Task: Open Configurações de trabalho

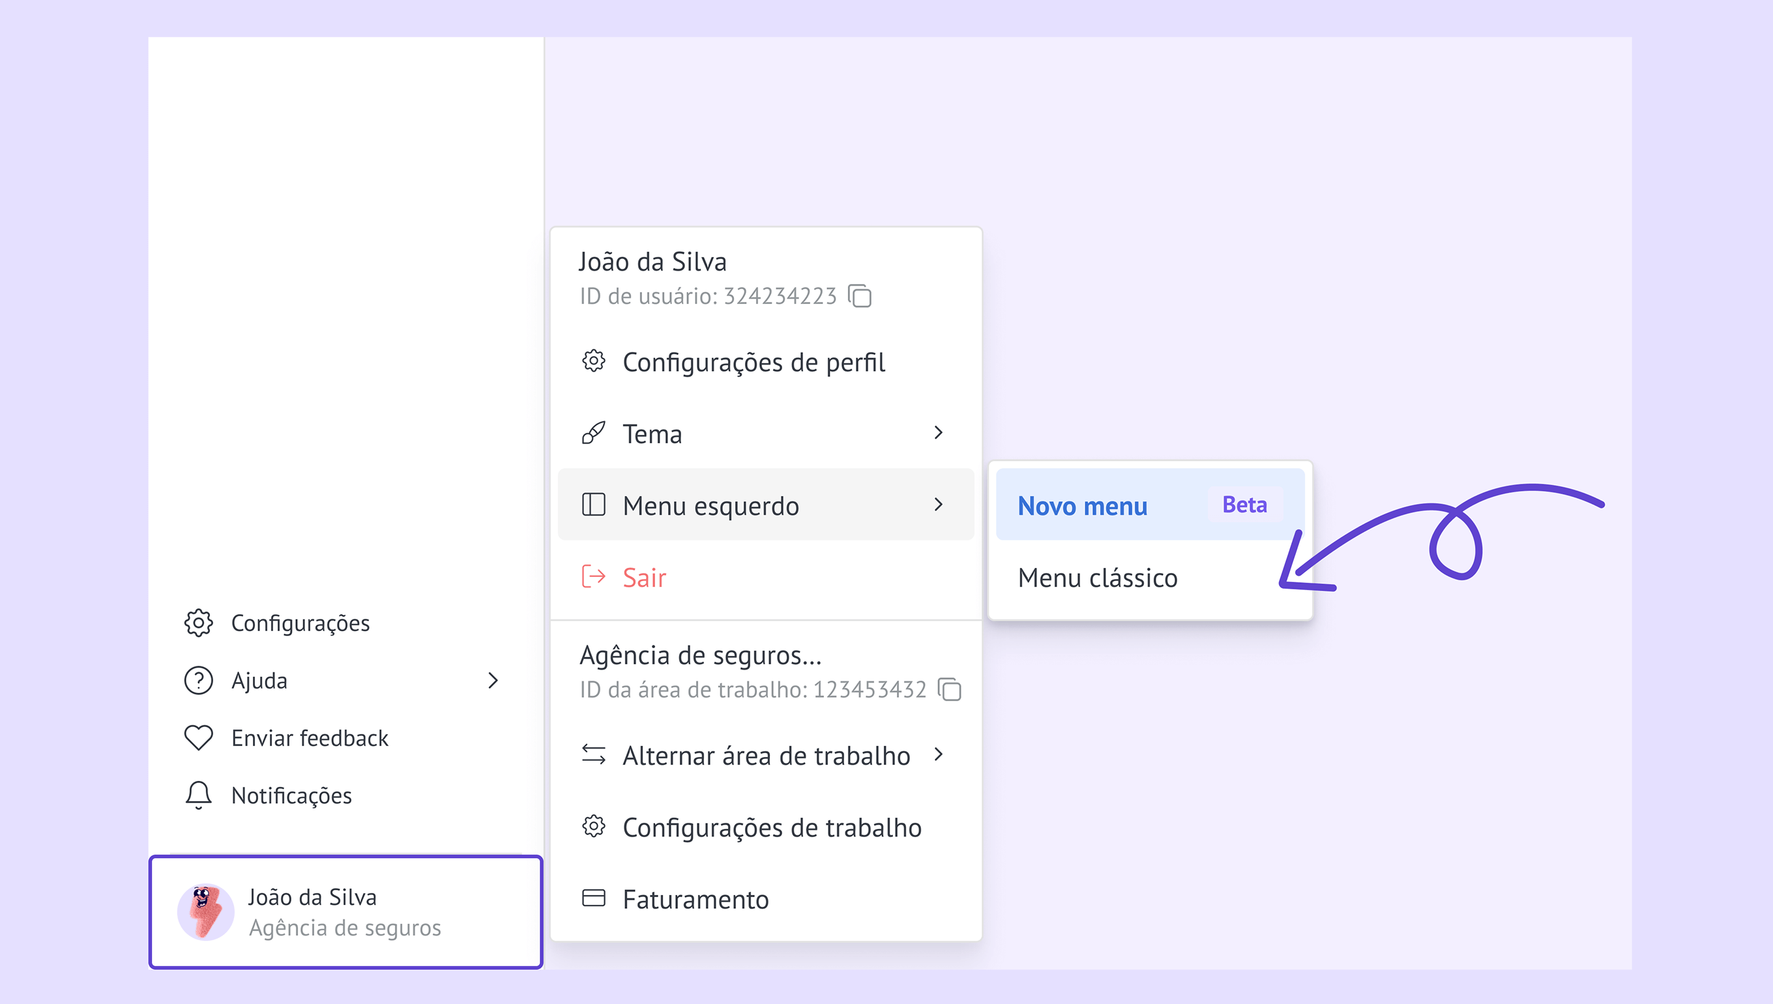Action: point(771,827)
